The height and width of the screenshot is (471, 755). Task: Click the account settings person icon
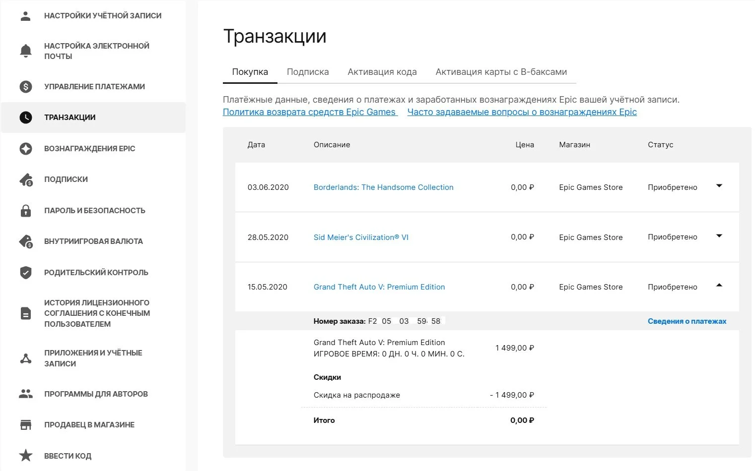25,16
